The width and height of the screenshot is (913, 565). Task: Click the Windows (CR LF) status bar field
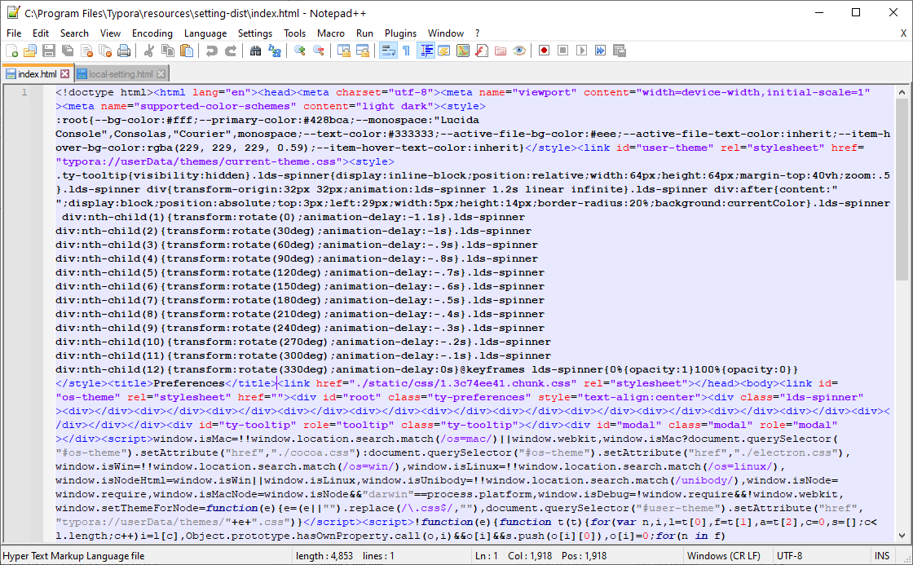[x=724, y=556]
